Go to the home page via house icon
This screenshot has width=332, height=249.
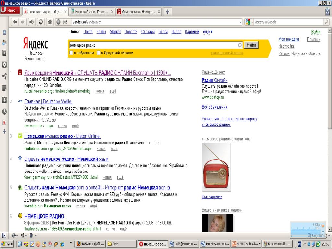click(x=50, y=22)
